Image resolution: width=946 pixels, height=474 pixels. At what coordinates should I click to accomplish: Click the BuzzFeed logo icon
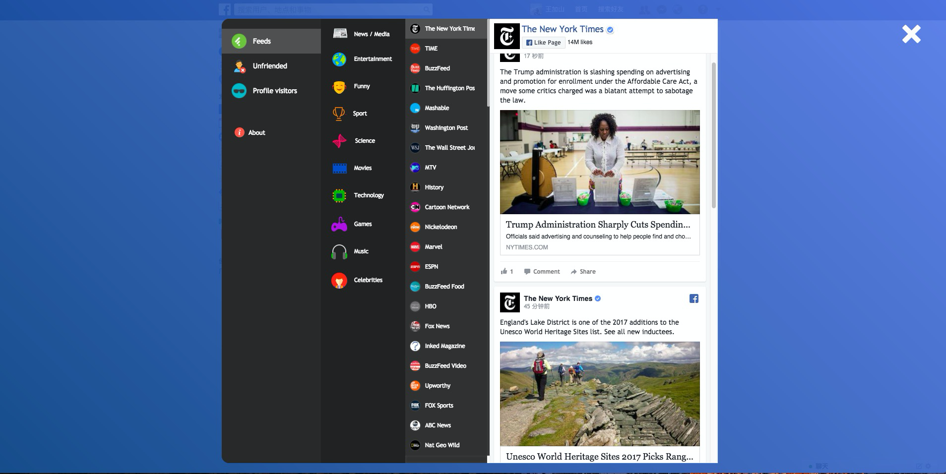click(415, 68)
